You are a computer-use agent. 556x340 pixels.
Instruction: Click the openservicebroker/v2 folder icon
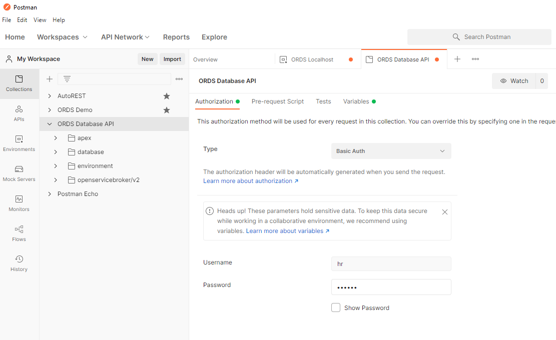[71, 180]
